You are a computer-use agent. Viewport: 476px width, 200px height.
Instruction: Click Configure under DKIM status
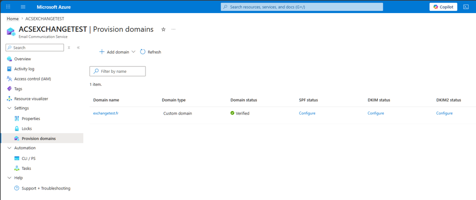[x=376, y=114]
